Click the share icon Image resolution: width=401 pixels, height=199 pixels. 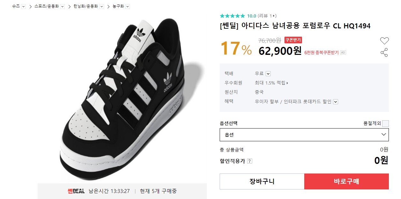(x=384, y=53)
